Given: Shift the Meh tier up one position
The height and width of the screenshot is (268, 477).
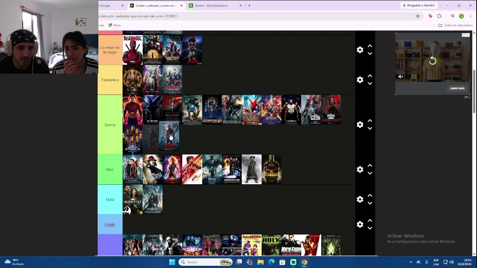Looking at the screenshot, I should tap(370, 165).
